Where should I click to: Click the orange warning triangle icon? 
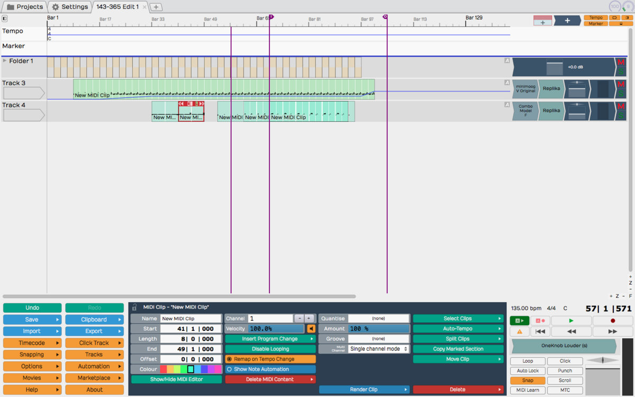519,331
